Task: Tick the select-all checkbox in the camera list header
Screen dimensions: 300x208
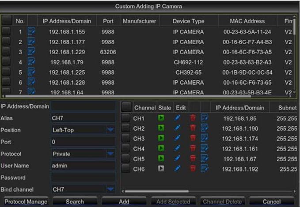Action: [x=7, y=20]
